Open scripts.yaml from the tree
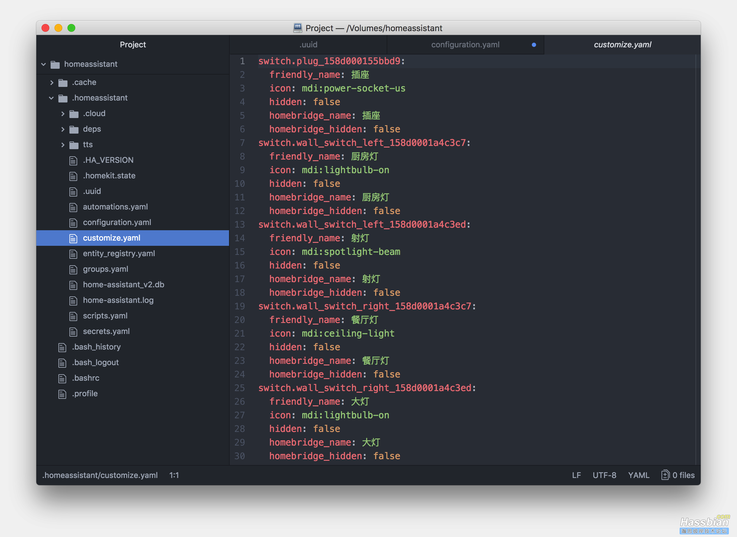Viewport: 737px width, 537px height. pos(105,316)
